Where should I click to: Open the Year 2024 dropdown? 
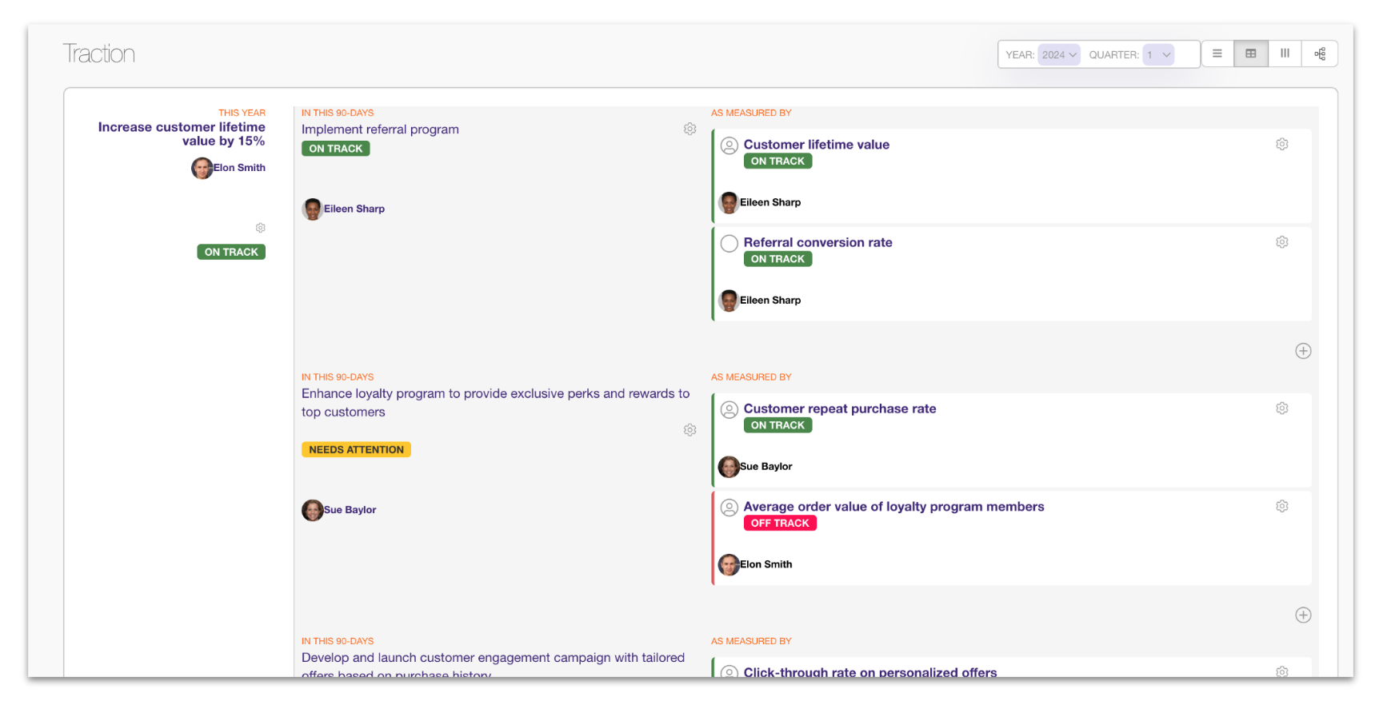pyautogui.click(x=1059, y=54)
